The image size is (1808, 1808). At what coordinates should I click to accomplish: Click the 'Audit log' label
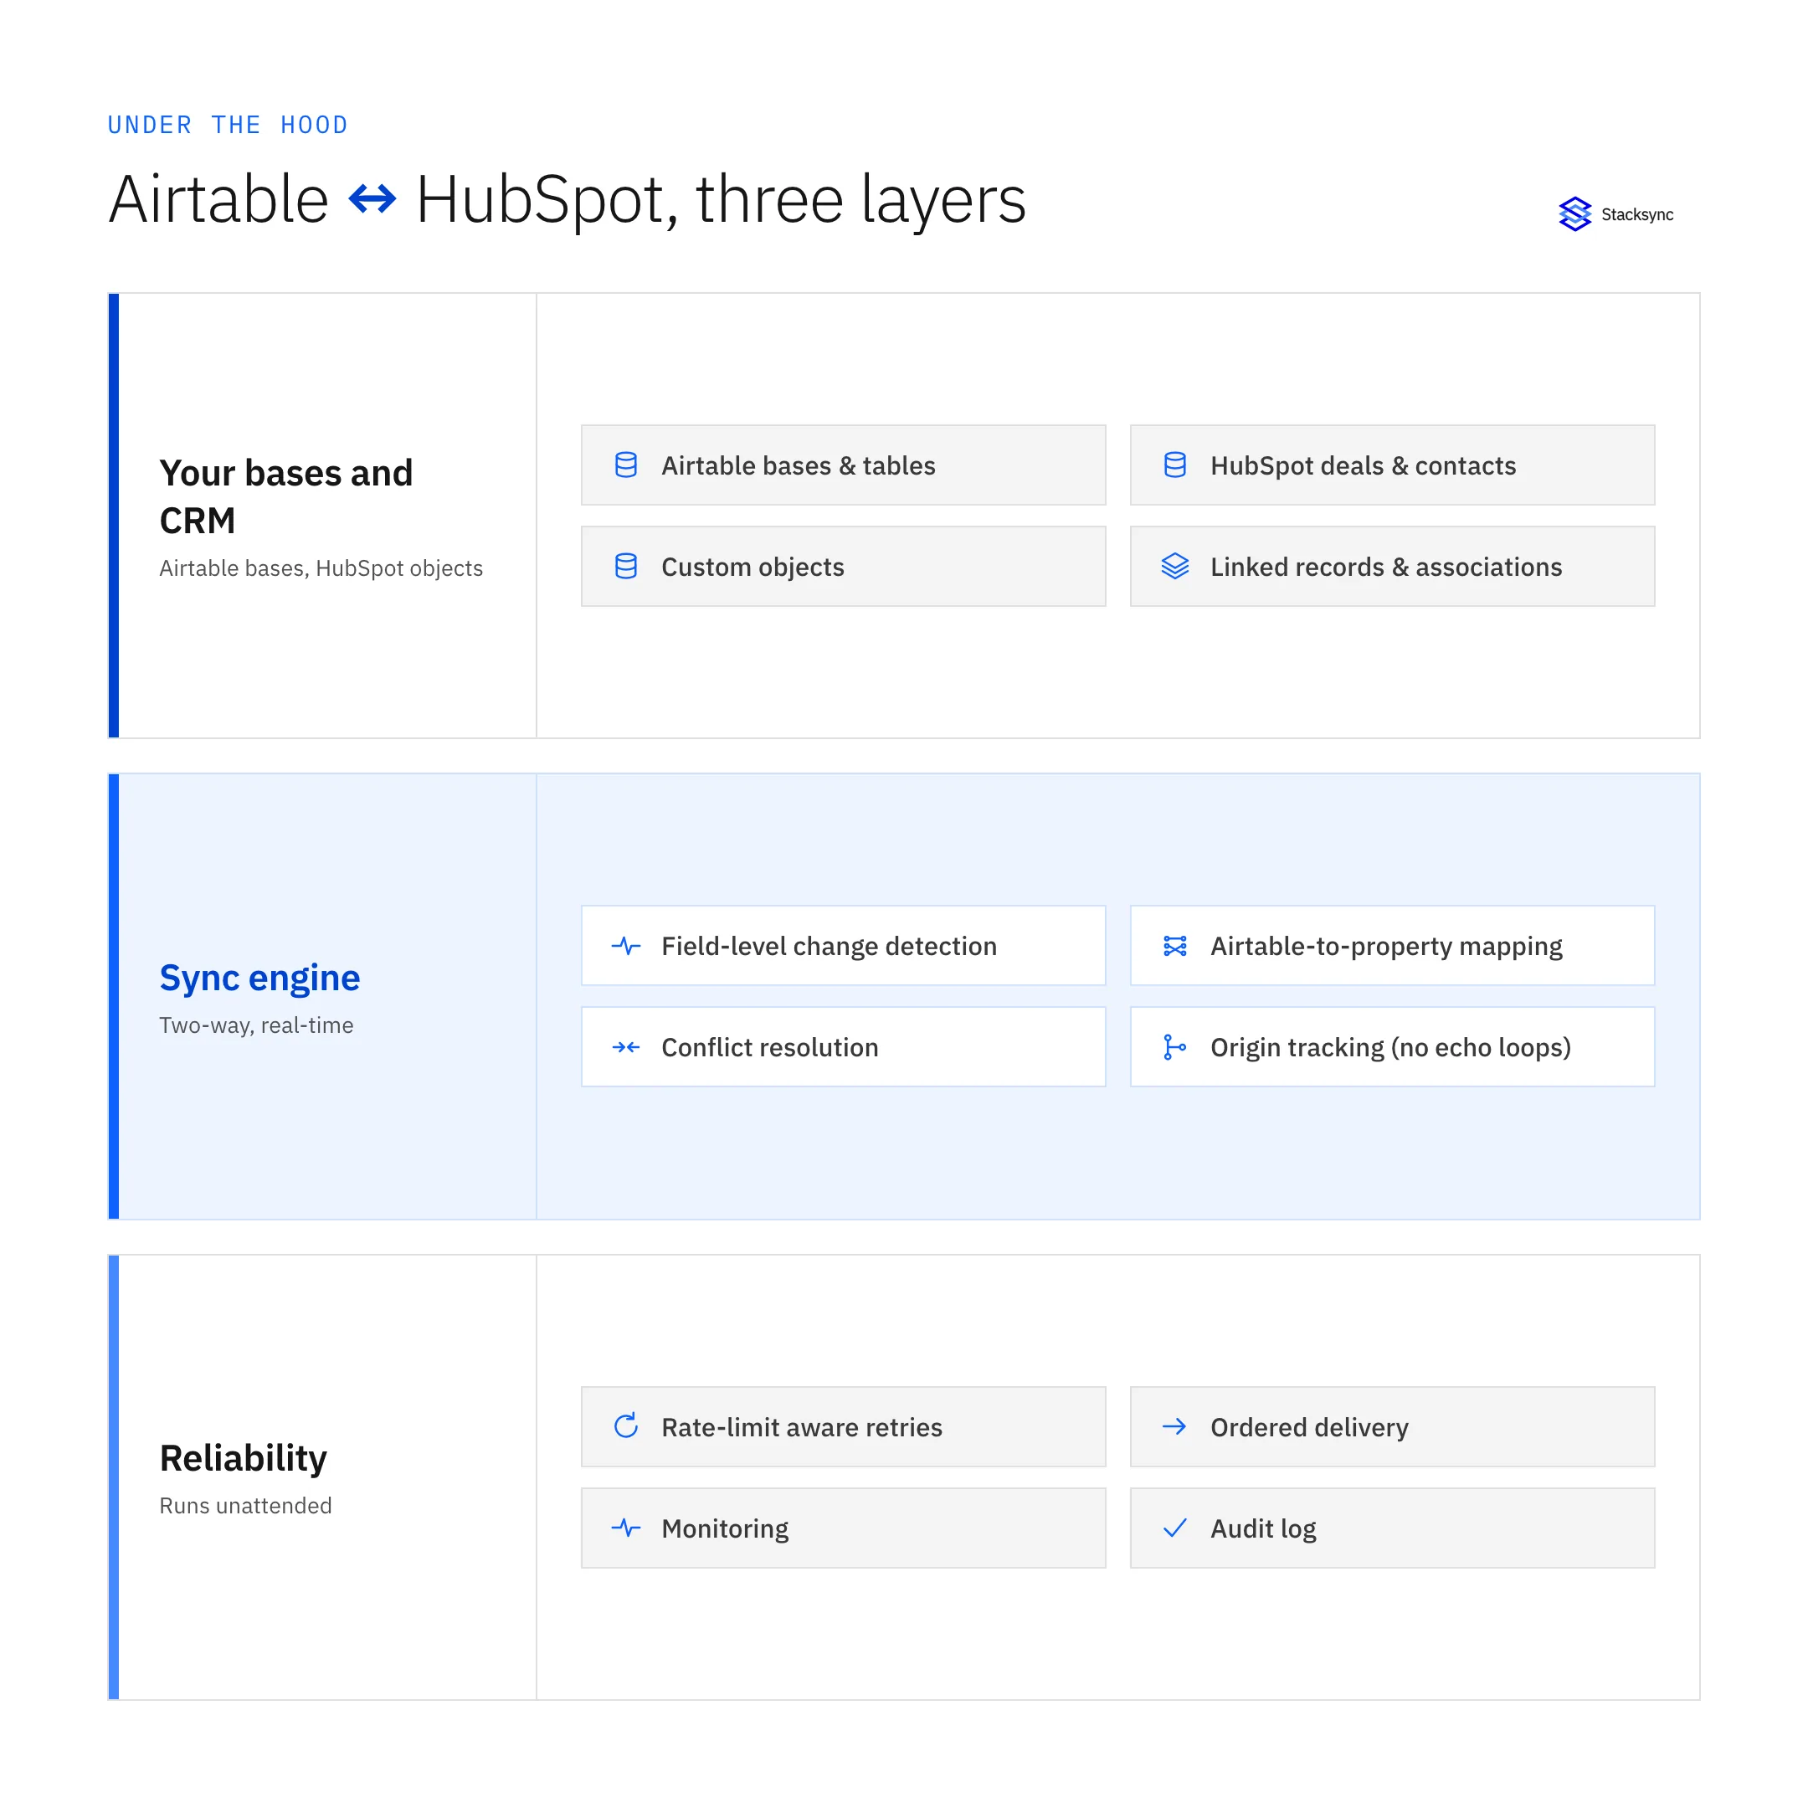(1262, 1529)
